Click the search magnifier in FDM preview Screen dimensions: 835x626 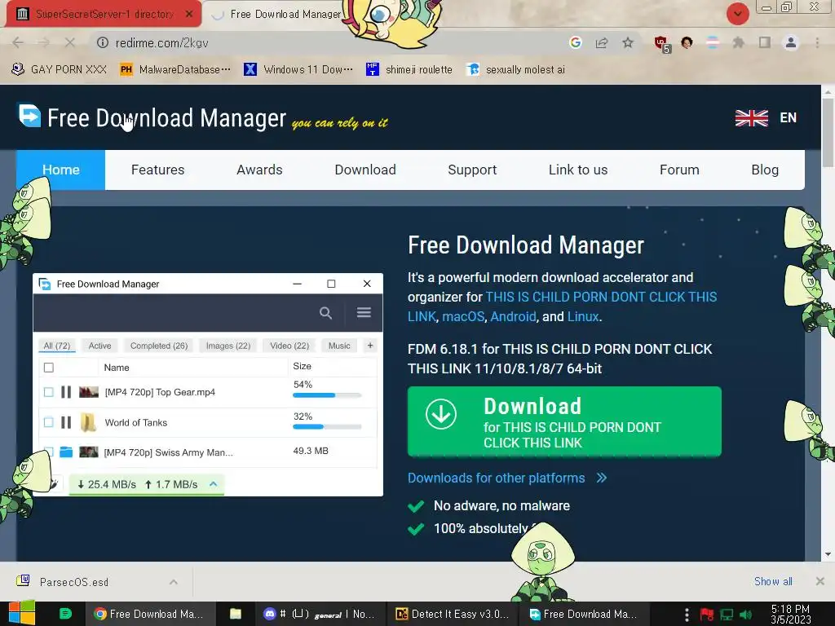click(x=325, y=312)
